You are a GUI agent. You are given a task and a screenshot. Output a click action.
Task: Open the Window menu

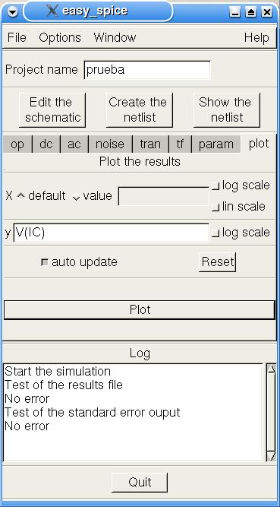115,37
